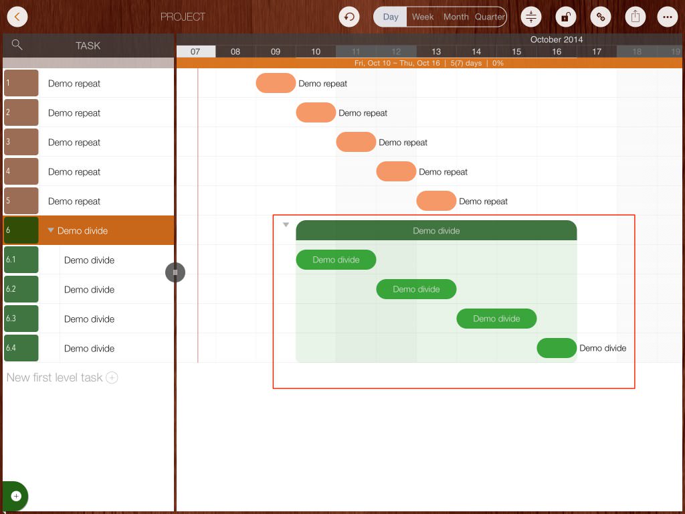The height and width of the screenshot is (514, 685).
Task: Click the row compress icon
Action: [531, 17]
